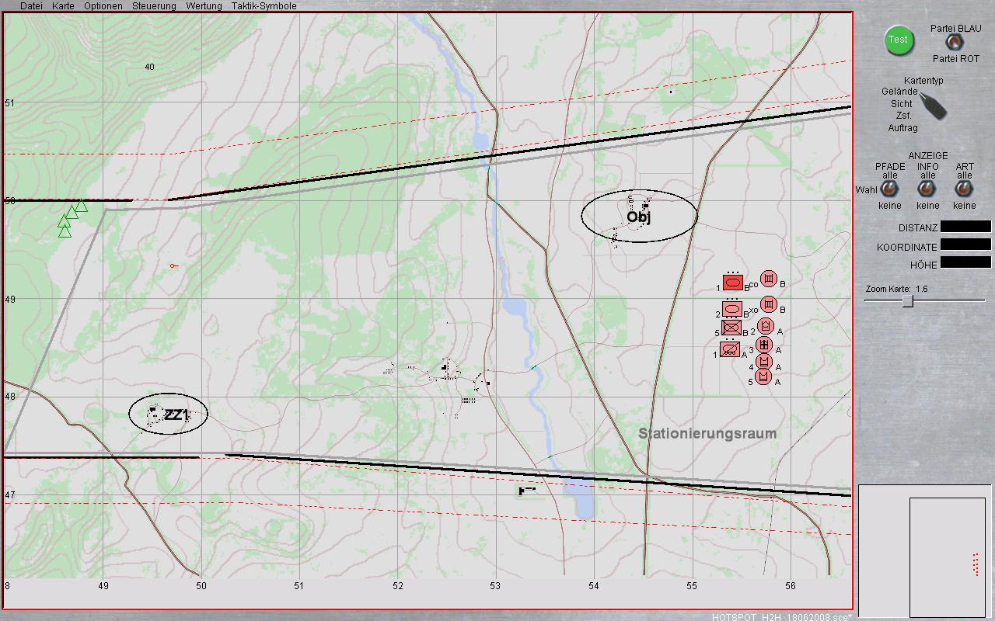Select circular unit 3 A
The image size is (995, 621).
coord(764,345)
